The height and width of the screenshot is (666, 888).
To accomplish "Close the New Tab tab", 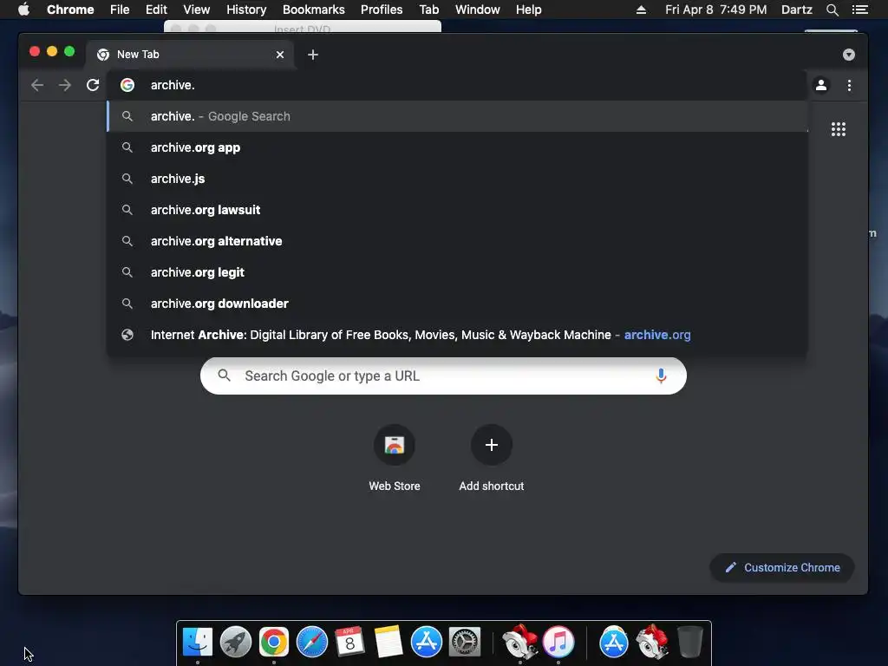I will [x=280, y=55].
